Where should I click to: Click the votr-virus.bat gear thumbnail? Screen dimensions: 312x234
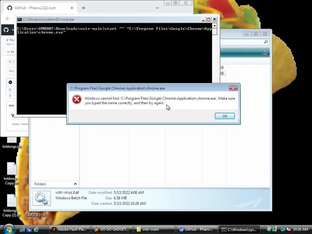click(x=41, y=198)
